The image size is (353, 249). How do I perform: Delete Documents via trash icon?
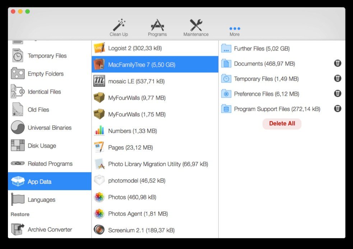click(338, 63)
